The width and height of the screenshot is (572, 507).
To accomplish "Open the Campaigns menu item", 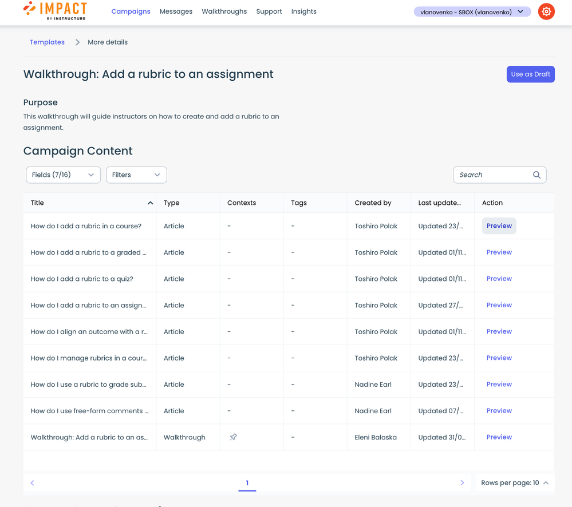I will [131, 11].
